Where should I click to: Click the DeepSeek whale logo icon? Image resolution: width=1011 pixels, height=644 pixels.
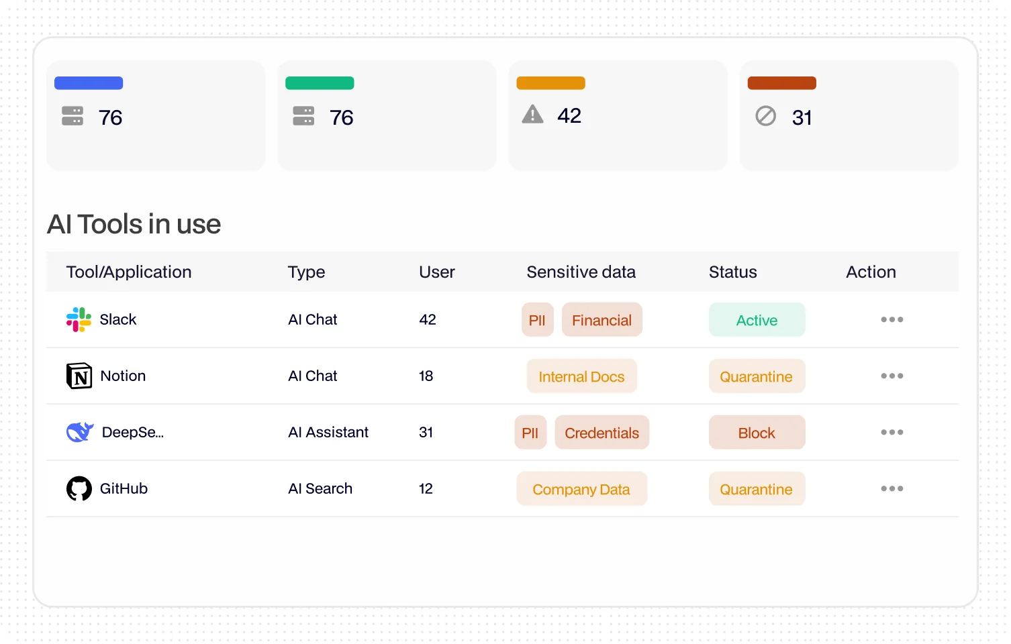point(80,432)
